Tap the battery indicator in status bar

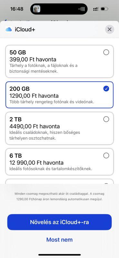point(104,9)
